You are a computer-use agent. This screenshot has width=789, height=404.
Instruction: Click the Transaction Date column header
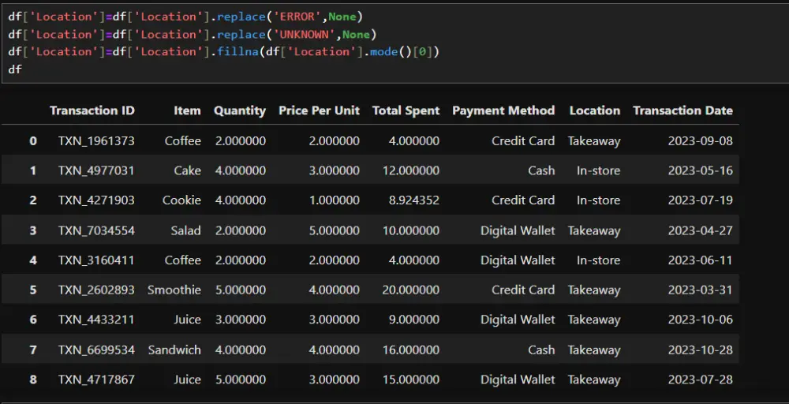tap(682, 110)
